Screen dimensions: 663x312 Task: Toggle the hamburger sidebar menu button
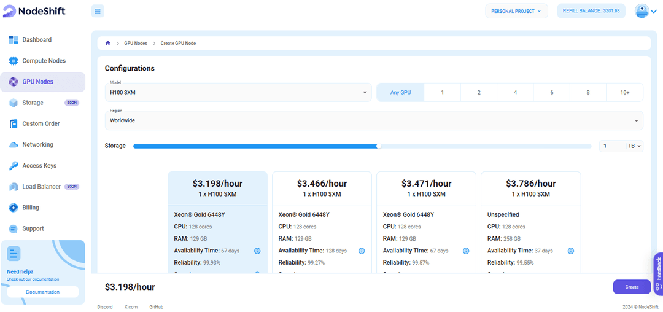click(98, 11)
